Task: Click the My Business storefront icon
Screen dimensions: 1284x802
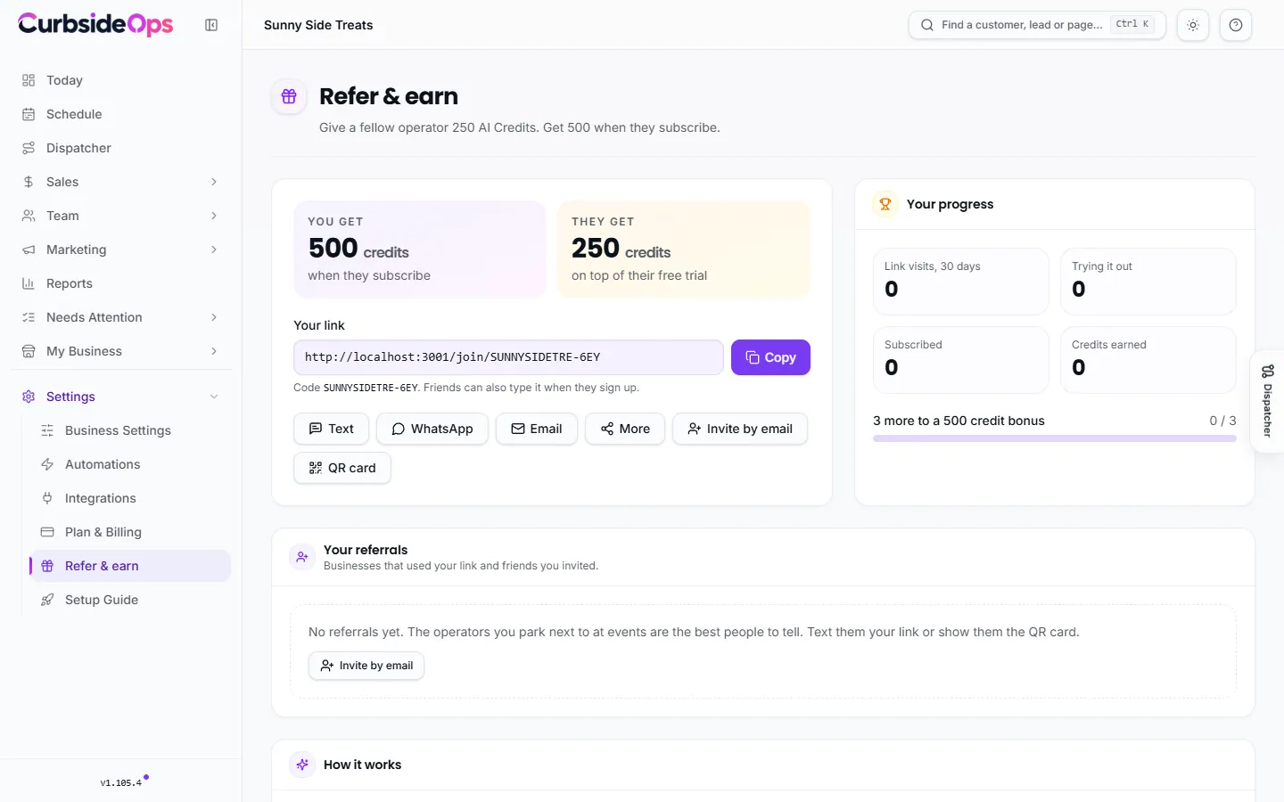Action: click(x=29, y=351)
